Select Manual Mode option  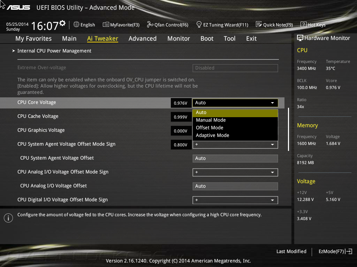(235, 120)
